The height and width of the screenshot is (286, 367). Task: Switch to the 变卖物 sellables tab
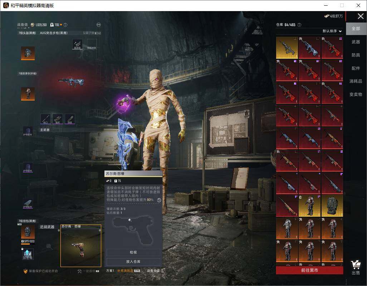[x=356, y=94]
